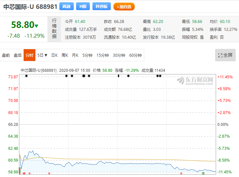Click the stock name 中芯国际-U 688981
Screen dimensions: 239x177
[x=30, y=7]
